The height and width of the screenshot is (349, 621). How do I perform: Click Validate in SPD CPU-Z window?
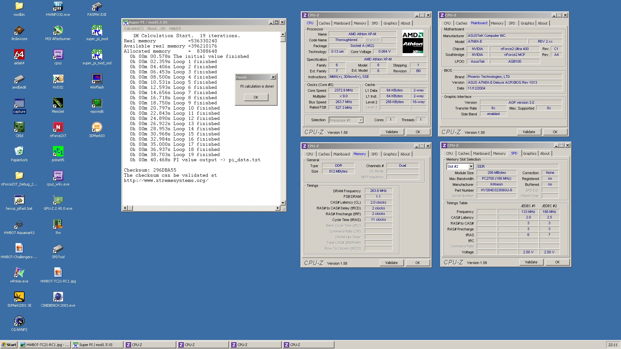(x=531, y=262)
